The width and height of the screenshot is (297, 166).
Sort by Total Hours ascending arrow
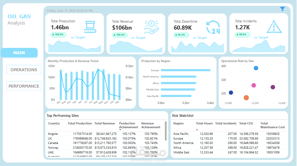click(197, 130)
